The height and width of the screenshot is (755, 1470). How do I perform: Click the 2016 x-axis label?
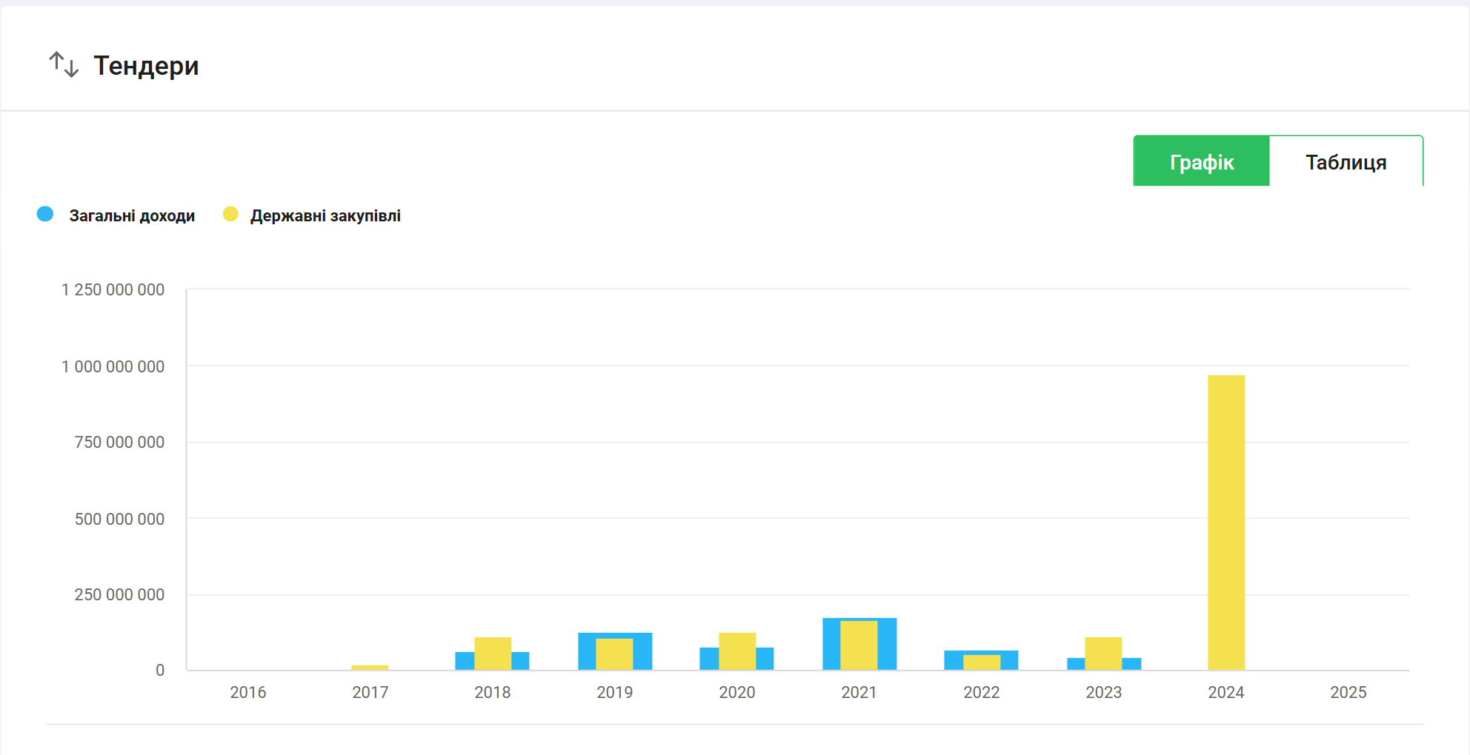[247, 692]
